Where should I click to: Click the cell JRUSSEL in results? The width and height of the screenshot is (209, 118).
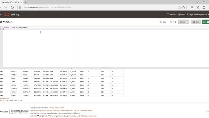[x=37, y=82]
